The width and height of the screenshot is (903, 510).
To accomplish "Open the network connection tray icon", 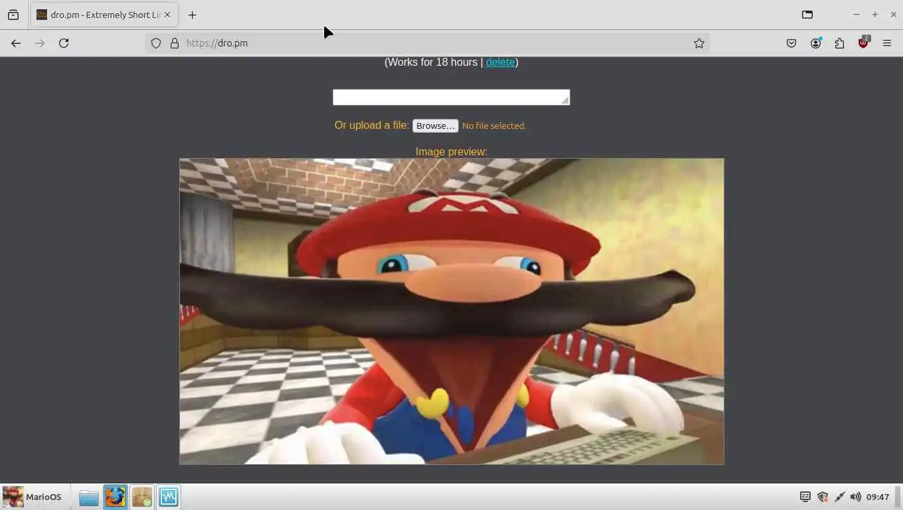I will (839, 497).
